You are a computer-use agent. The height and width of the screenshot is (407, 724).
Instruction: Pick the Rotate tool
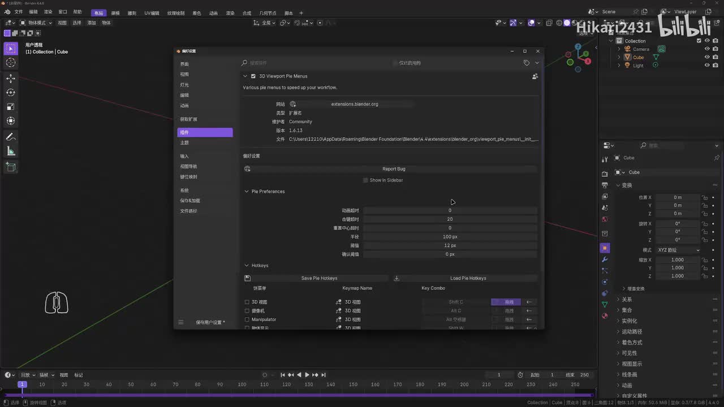click(11, 93)
